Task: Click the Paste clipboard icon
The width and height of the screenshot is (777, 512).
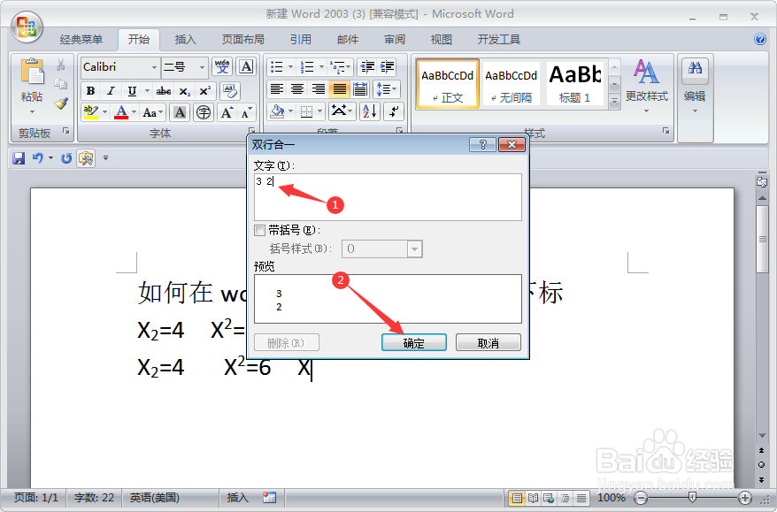Action: tap(32, 72)
